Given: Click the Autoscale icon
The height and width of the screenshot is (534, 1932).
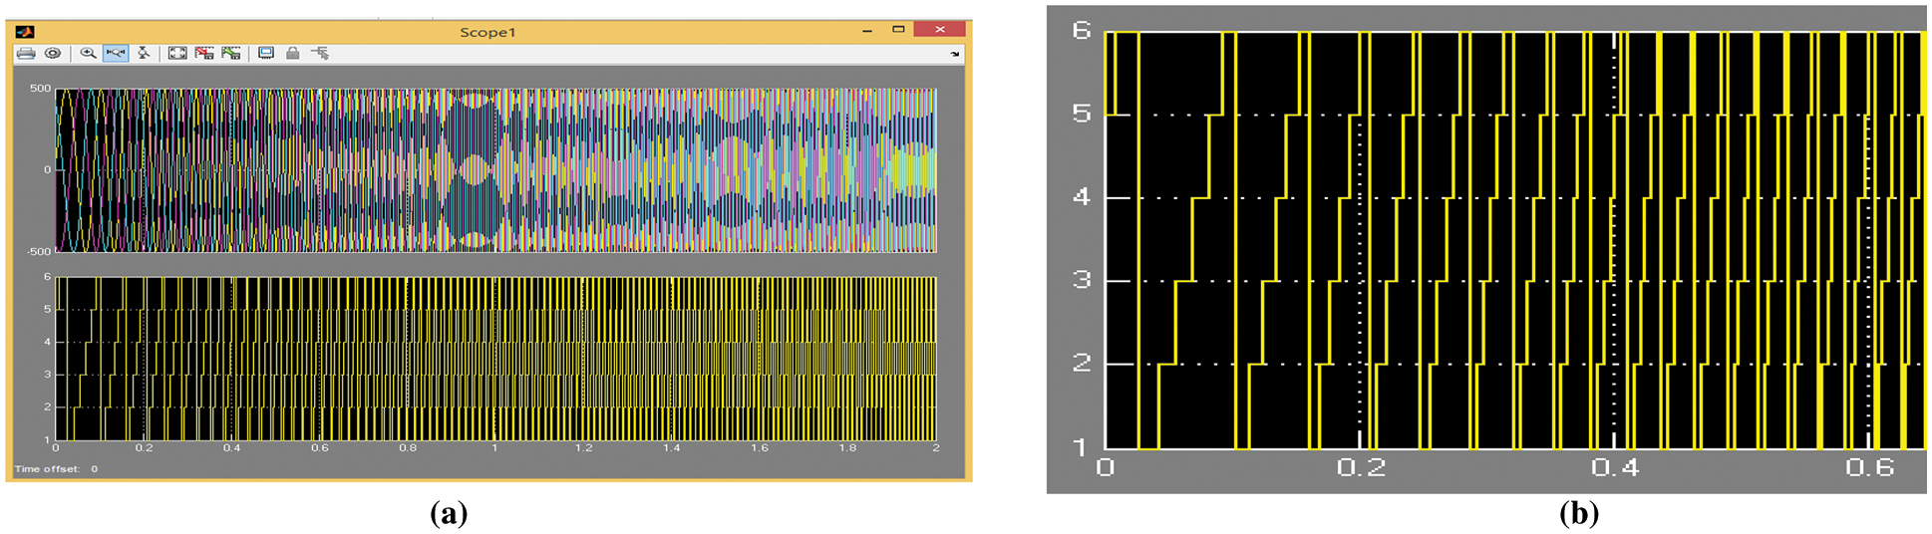Looking at the screenshot, I should (x=177, y=54).
